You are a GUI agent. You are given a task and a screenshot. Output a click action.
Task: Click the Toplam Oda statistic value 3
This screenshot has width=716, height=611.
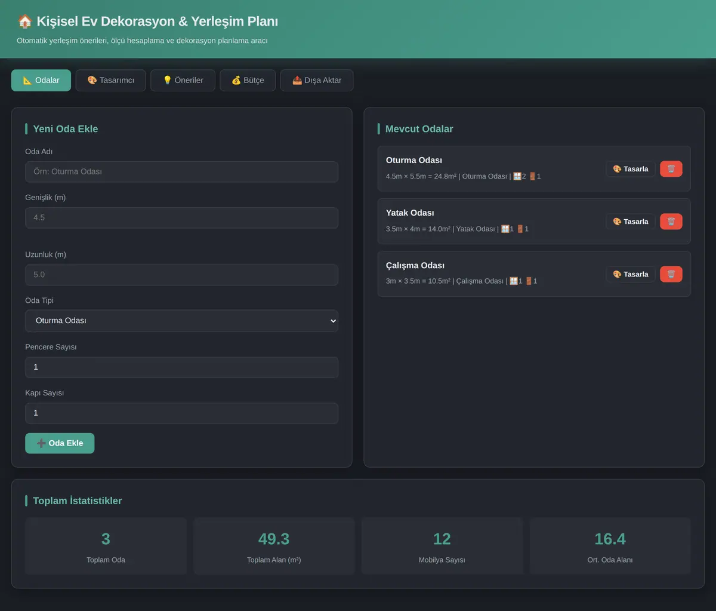(106, 539)
